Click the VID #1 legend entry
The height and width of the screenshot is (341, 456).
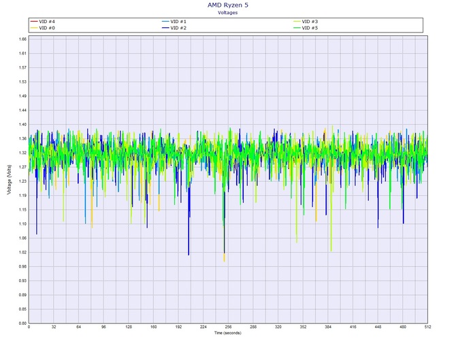click(x=174, y=22)
